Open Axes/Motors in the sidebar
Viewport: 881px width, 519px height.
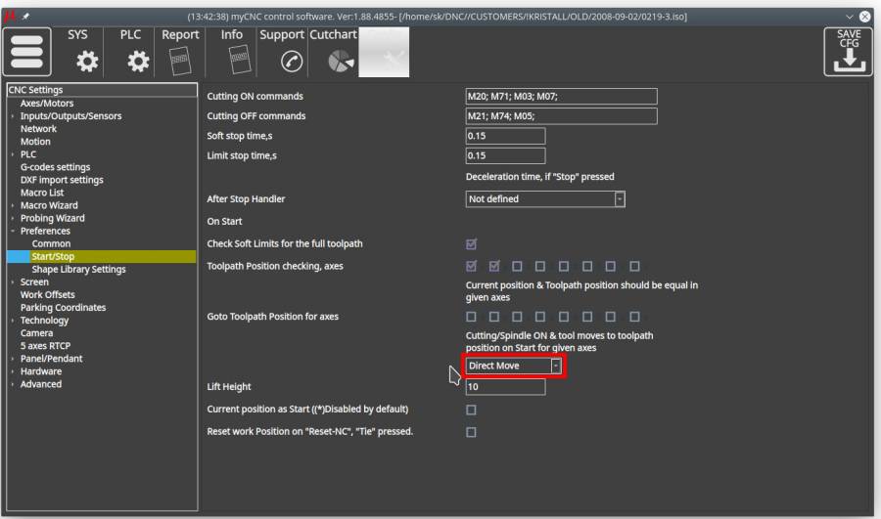tap(47, 104)
